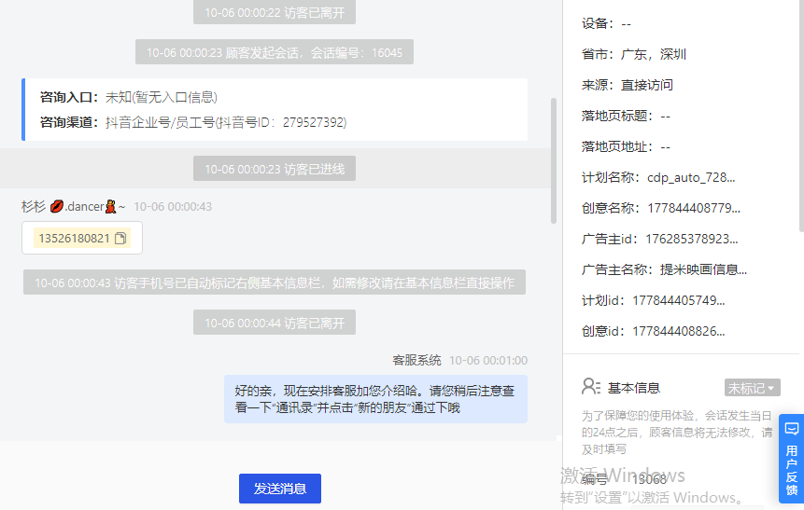
Task: Send message with 发送消息 button
Action: coord(280,489)
